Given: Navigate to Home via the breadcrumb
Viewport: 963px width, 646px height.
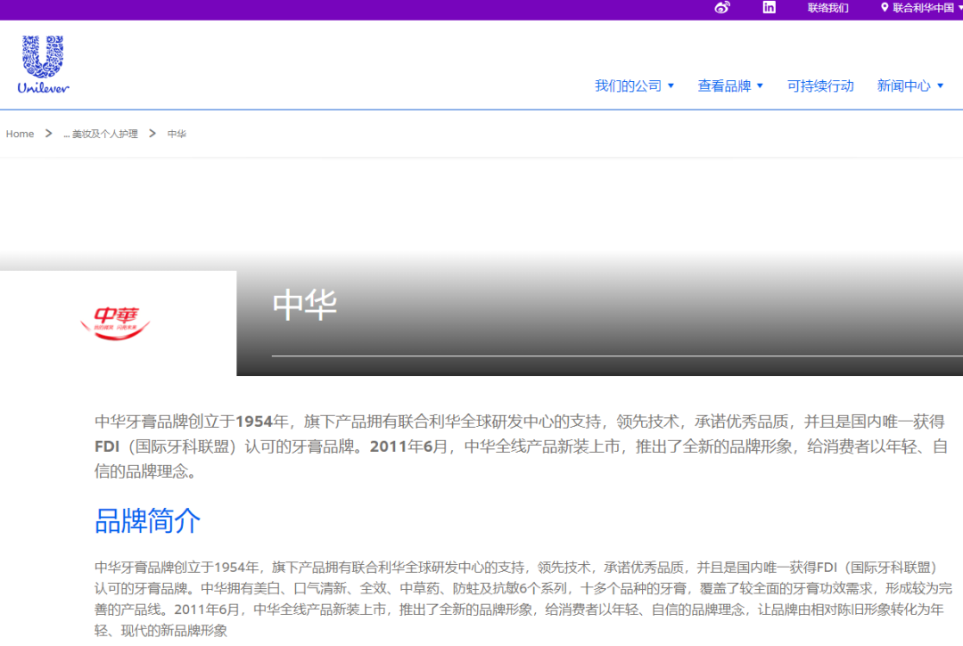Looking at the screenshot, I should tap(20, 133).
